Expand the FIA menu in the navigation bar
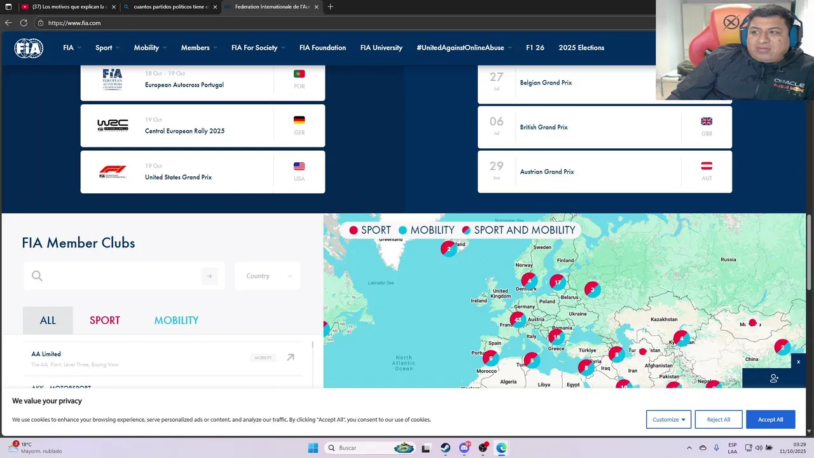Viewport: 814px width, 458px height. [x=72, y=48]
